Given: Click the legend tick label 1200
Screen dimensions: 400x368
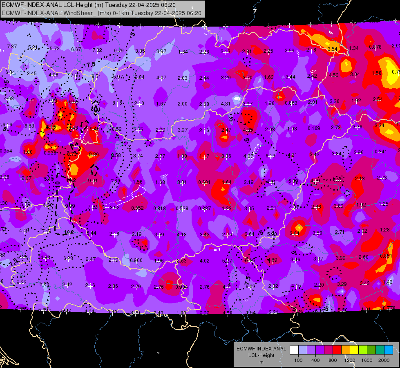Looking at the screenshot, I should (349, 360).
